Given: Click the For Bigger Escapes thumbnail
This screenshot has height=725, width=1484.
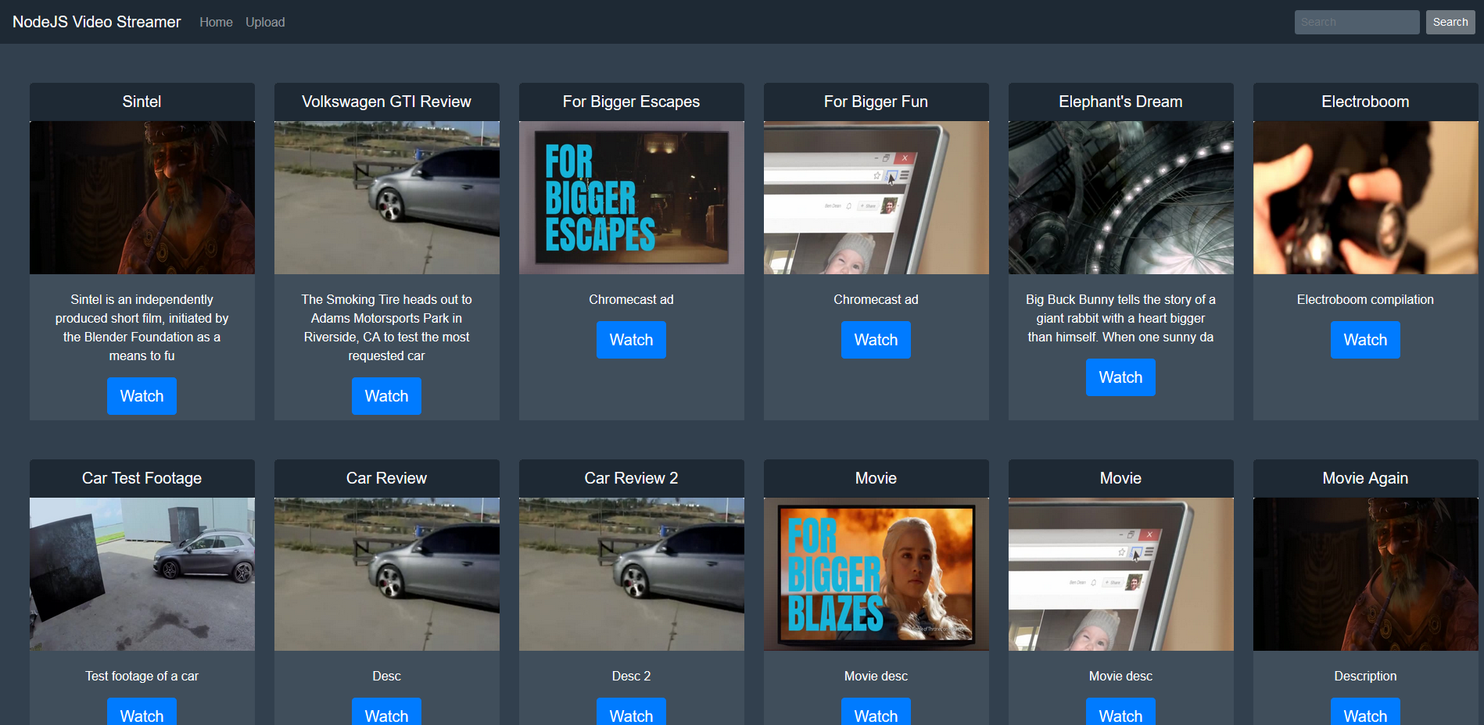Looking at the screenshot, I should point(631,198).
